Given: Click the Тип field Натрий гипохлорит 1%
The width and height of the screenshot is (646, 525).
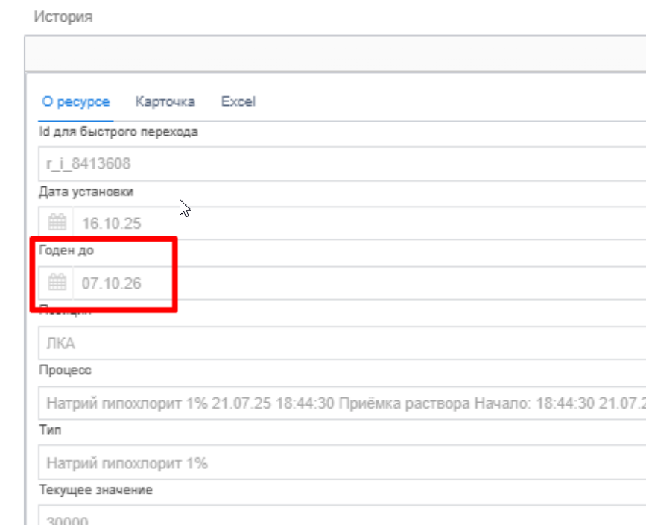Looking at the screenshot, I should coord(342,462).
